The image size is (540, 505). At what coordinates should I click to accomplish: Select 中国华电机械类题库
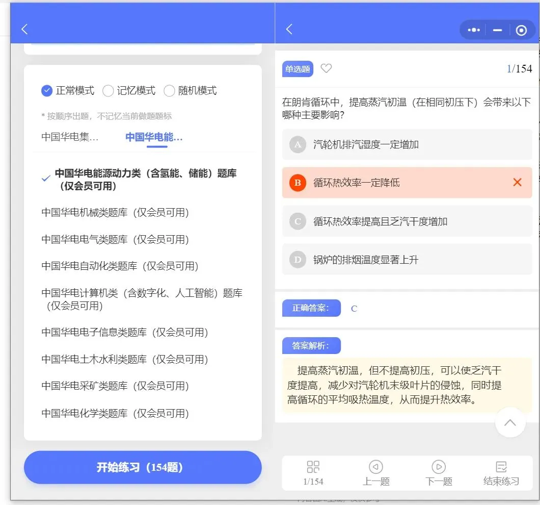[x=115, y=212]
